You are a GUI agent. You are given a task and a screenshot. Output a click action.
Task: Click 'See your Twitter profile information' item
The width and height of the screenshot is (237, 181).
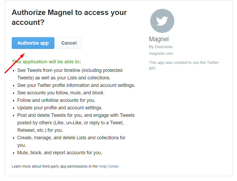coord(76,85)
